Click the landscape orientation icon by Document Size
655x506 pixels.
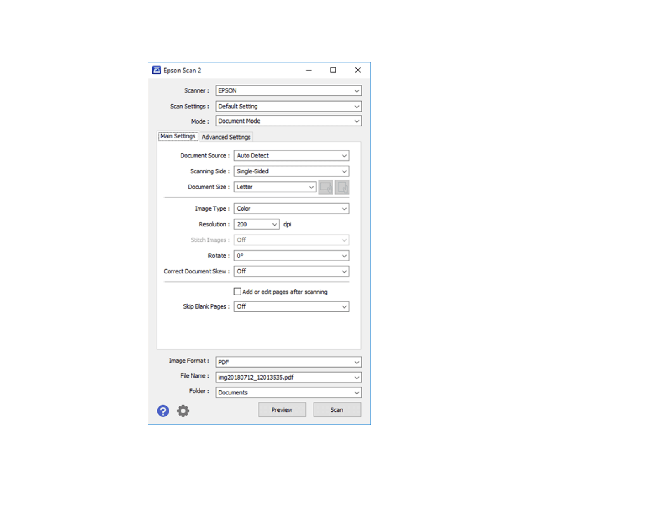pyautogui.click(x=326, y=187)
